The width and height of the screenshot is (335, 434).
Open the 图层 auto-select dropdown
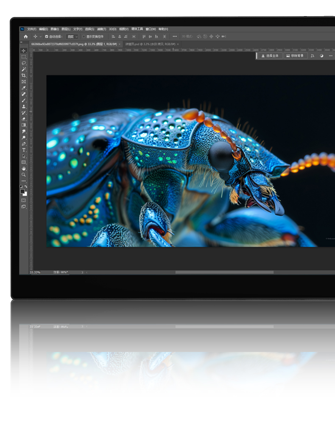[73, 36]
